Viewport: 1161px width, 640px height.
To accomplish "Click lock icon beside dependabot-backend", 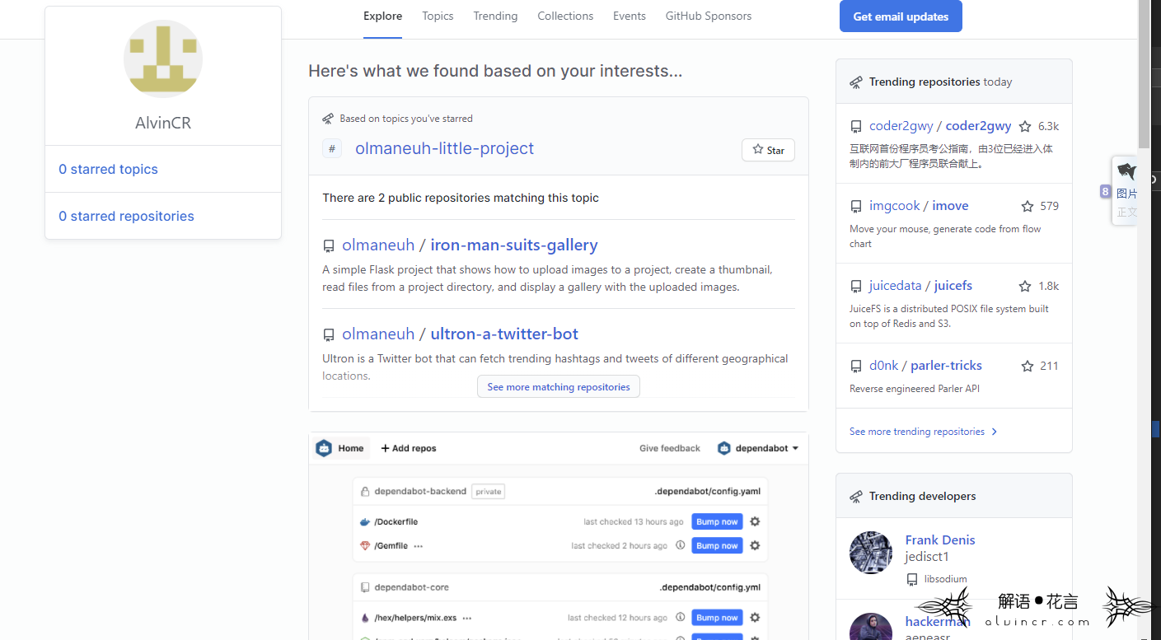I will [x=365, y=492].
